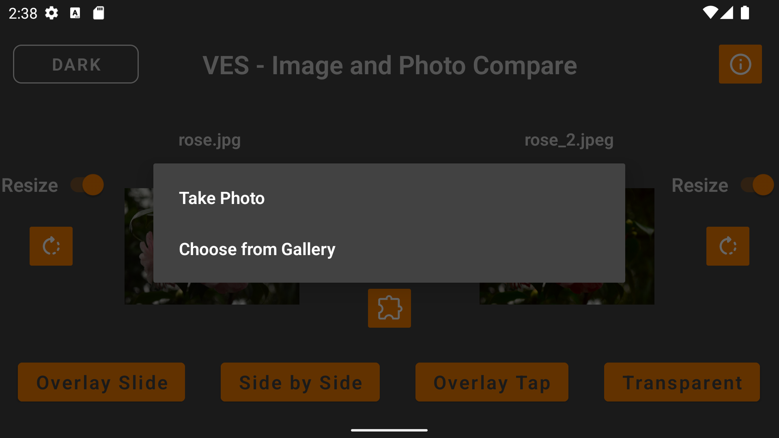779x438 pixels.
Task: Switch theme with the DARK button
Action: [x=76, y=64]
